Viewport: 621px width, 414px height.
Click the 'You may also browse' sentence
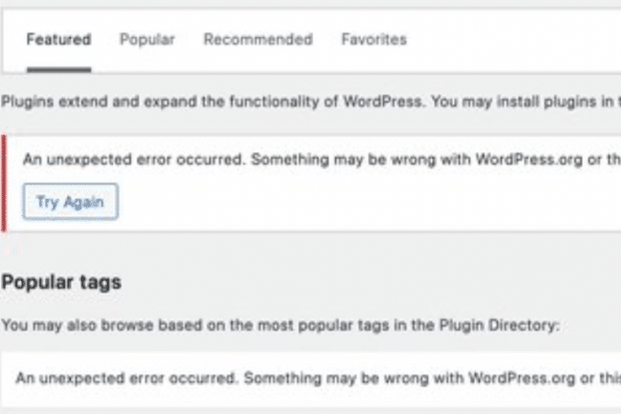pyautogui.click(x=280, y=325)
